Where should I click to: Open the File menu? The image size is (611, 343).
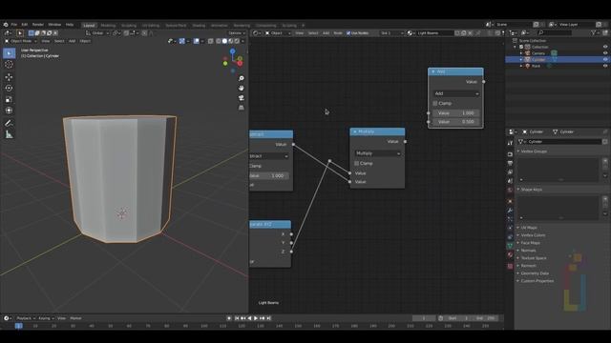pyautogui.click(x=14, y=25)
